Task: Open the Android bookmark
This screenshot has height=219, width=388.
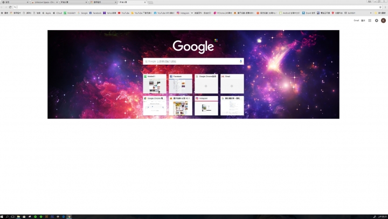Action: 289,13
